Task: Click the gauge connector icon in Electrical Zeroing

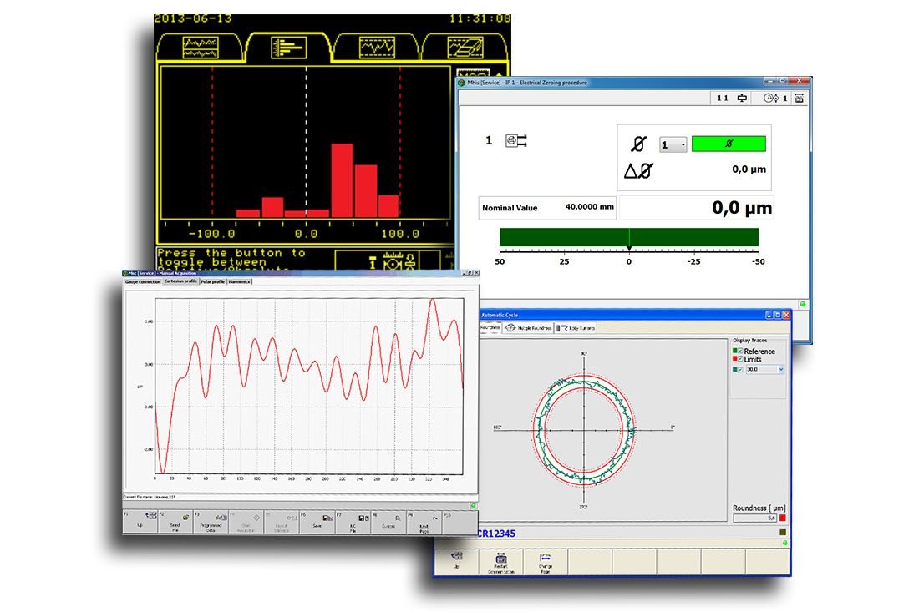Action: pos(516,140)
